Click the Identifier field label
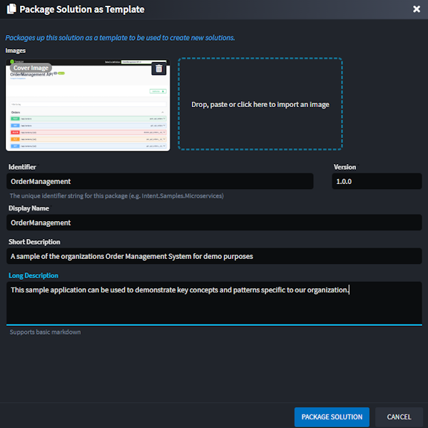This screenshot has height=428, width=428. coord(22,167)
